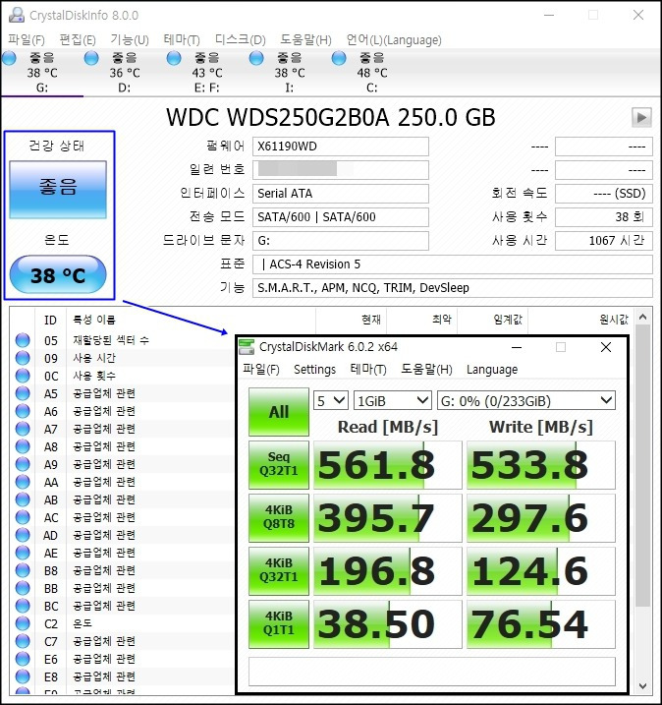The image size is (662, 705).
Task: Click the 4KiB Q1T1 write value 76.54
Action: tap(541, 624)
